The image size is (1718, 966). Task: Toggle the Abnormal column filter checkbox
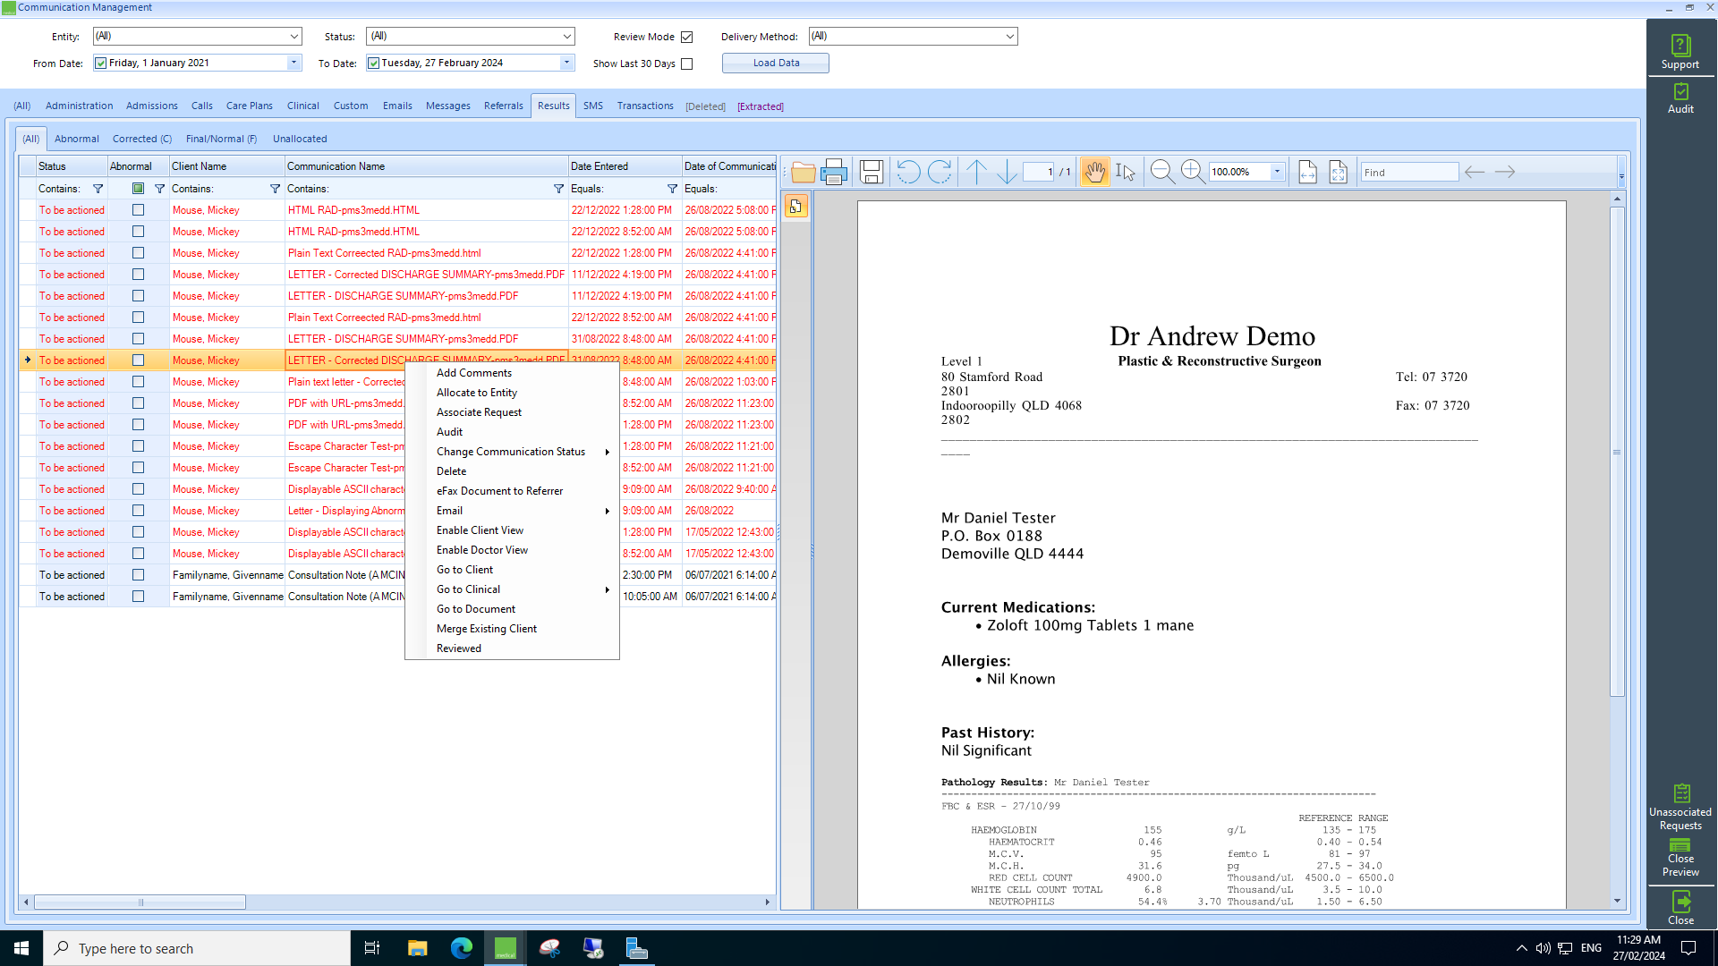point(138,189)
